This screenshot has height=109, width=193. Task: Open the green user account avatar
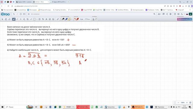(190, 14)
